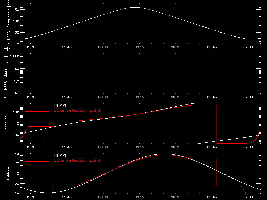
Task: Click 06:45 label under Longitude plot
Action: pos(212,147)
